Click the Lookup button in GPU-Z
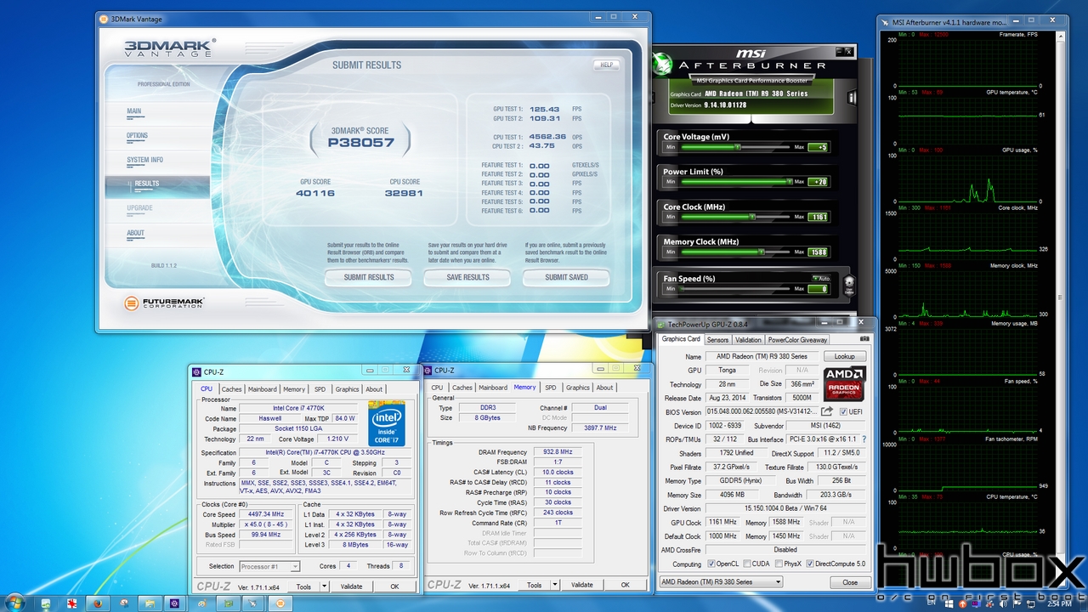Viewport: 1088px width, 612px height. 844,357
